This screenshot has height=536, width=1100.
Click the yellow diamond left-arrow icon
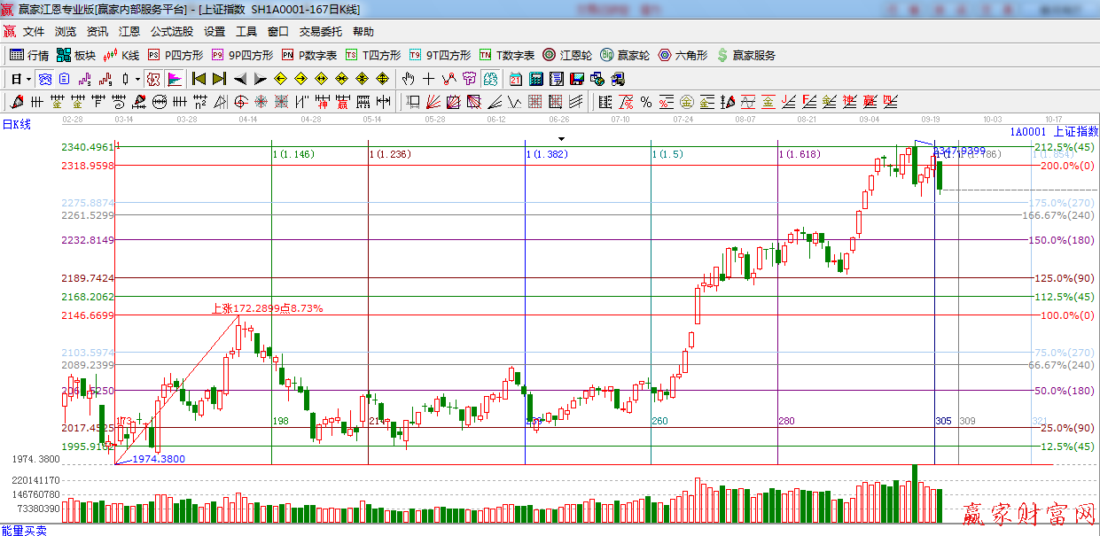(x=280, y=79)
